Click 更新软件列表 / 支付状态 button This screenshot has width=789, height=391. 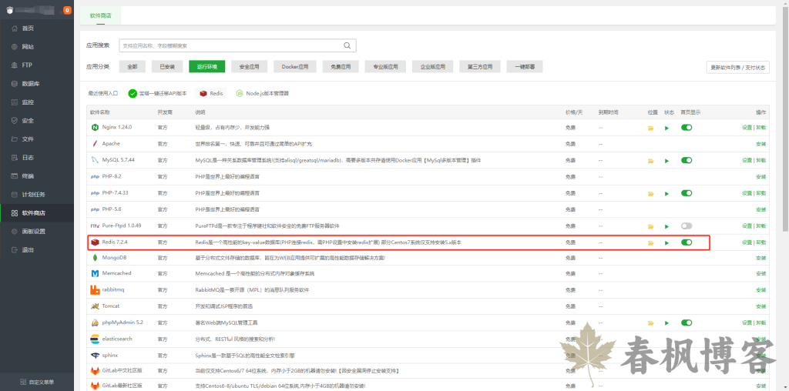click(737, 67)
